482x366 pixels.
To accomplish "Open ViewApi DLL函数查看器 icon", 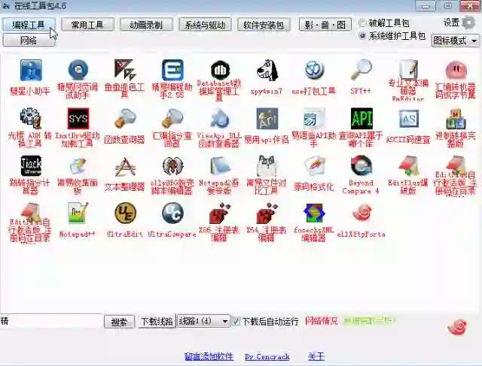I will tap(220, 119).
